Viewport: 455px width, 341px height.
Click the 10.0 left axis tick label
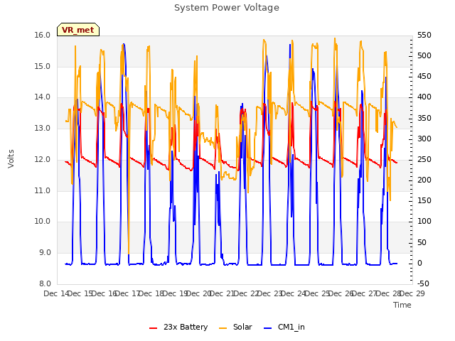click(x=43, y=222)
